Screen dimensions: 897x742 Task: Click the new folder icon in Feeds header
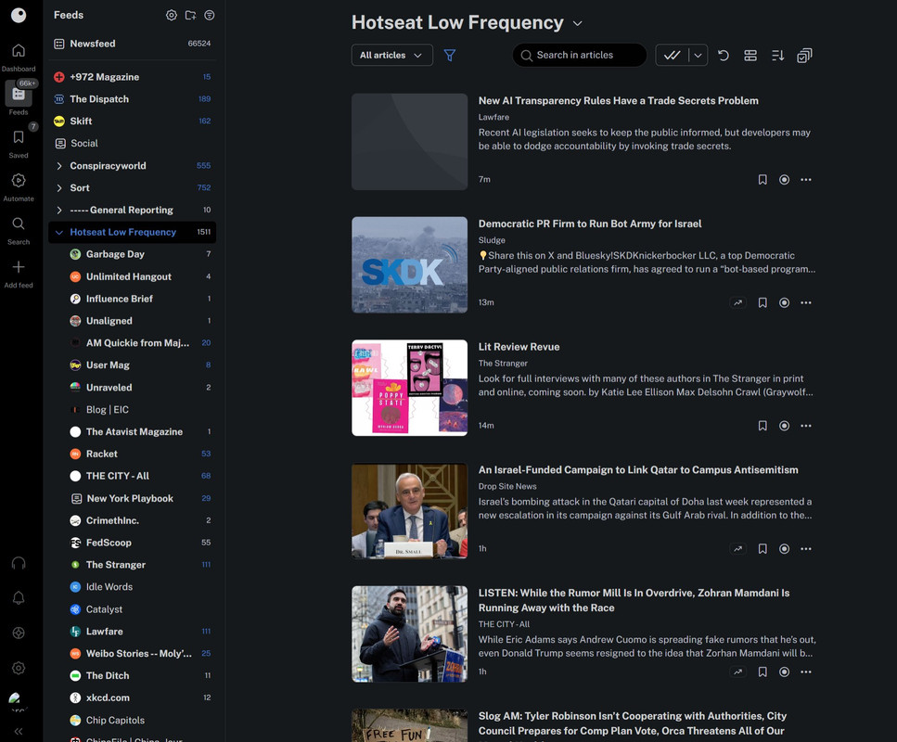[x=190, y=16]
